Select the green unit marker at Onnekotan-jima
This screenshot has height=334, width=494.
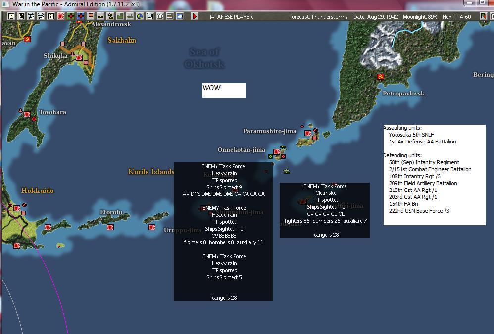click(x=270, y=156)
